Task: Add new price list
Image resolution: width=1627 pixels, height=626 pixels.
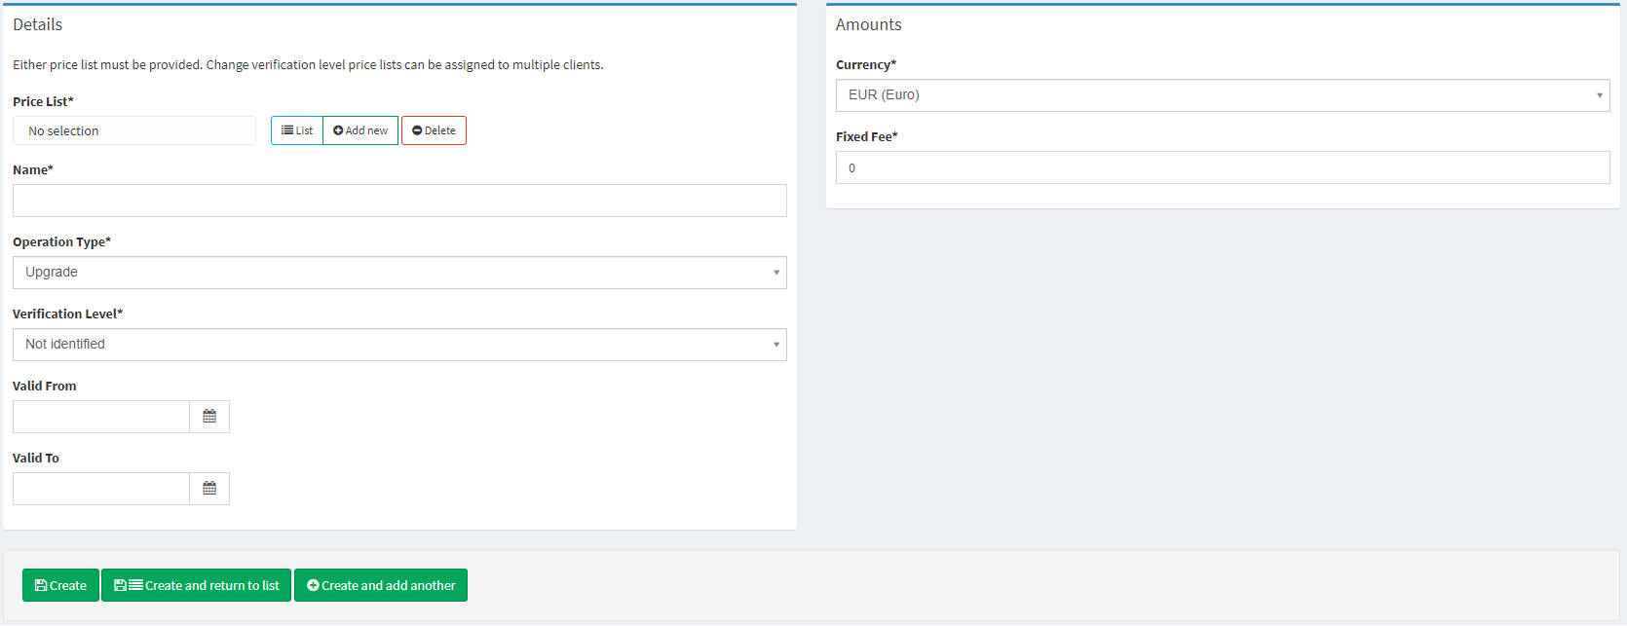Action: (x=360, y=130)
